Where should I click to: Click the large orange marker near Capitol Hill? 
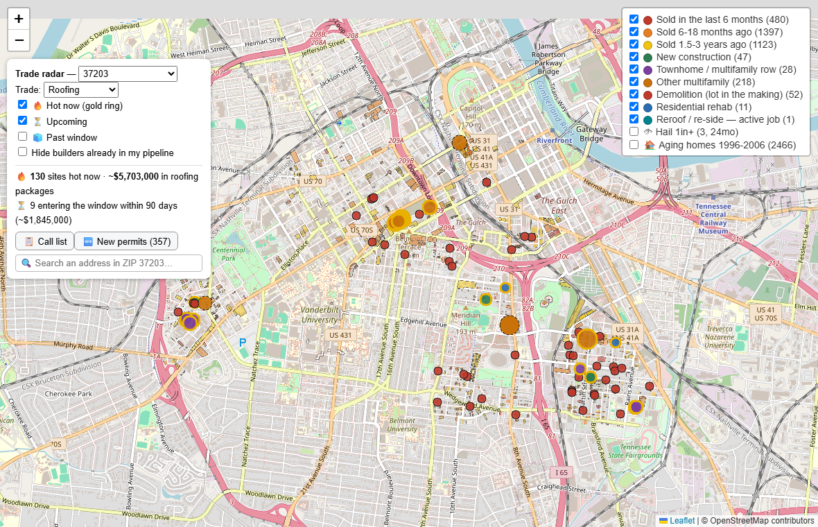(x=460, y=142)
